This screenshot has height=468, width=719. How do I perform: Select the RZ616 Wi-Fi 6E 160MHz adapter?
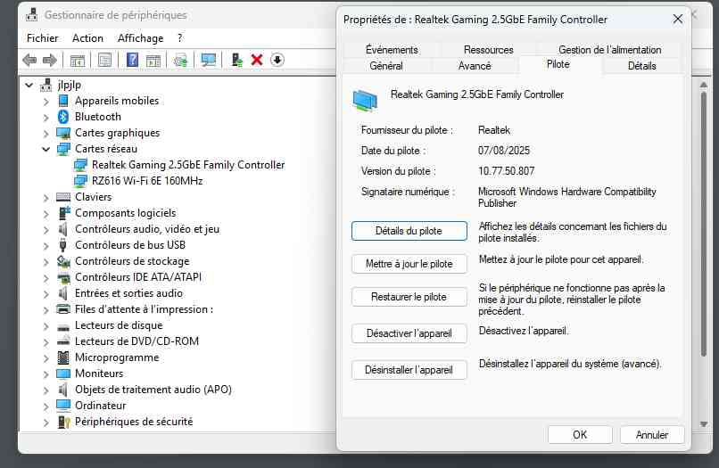coord(147,181)
